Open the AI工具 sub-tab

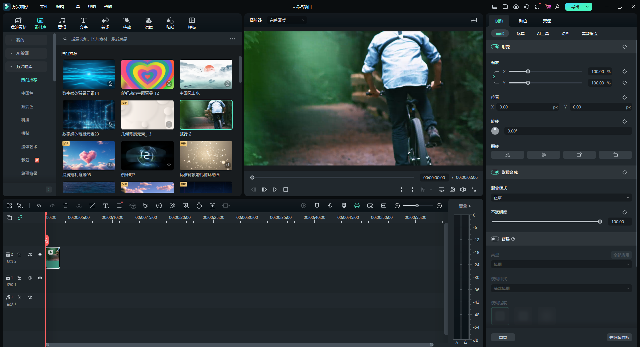543,33
